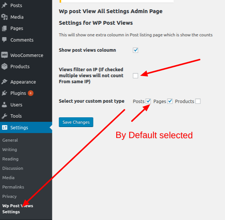Uncheck the Posts custom post type
This screenshot has height=220, width=225.
pyautogui.click(x=148, y=101)
